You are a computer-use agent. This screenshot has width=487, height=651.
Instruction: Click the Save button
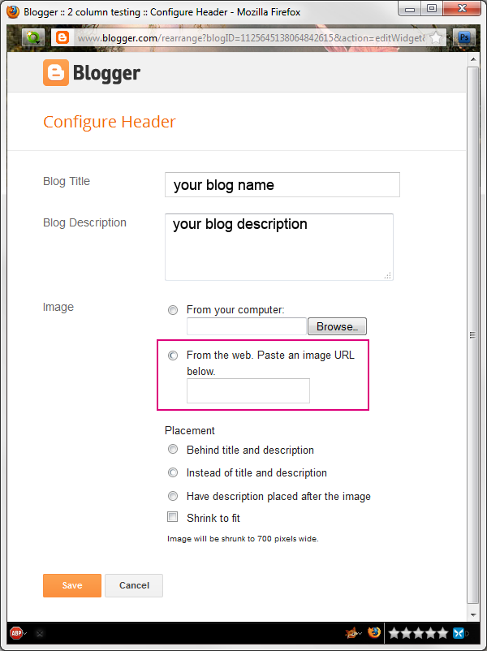[x=72, y=585]
